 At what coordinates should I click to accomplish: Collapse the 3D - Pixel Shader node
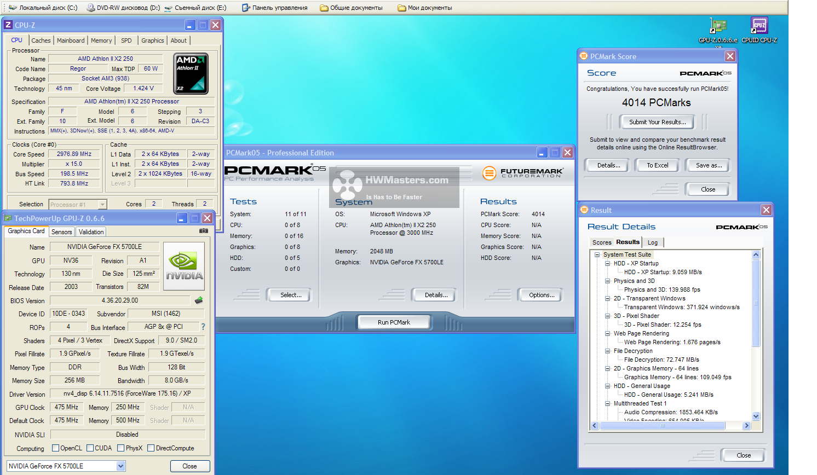608,316
